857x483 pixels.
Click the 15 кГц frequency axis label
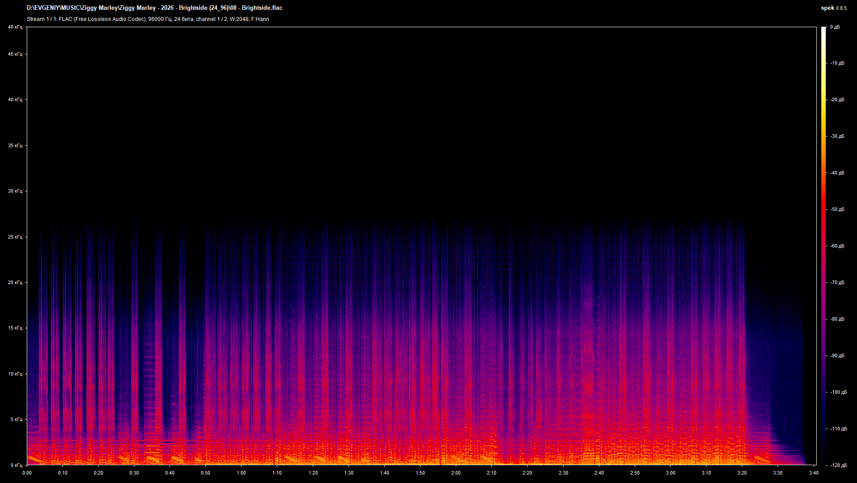[x=15, y=328]
